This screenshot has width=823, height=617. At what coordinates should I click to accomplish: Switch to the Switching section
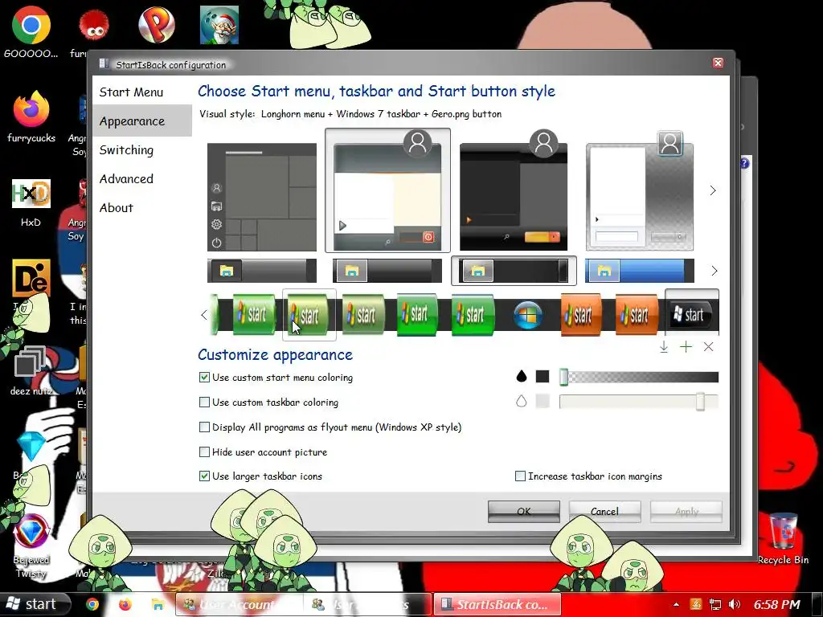pyautogui.click(x=126, y=150)
